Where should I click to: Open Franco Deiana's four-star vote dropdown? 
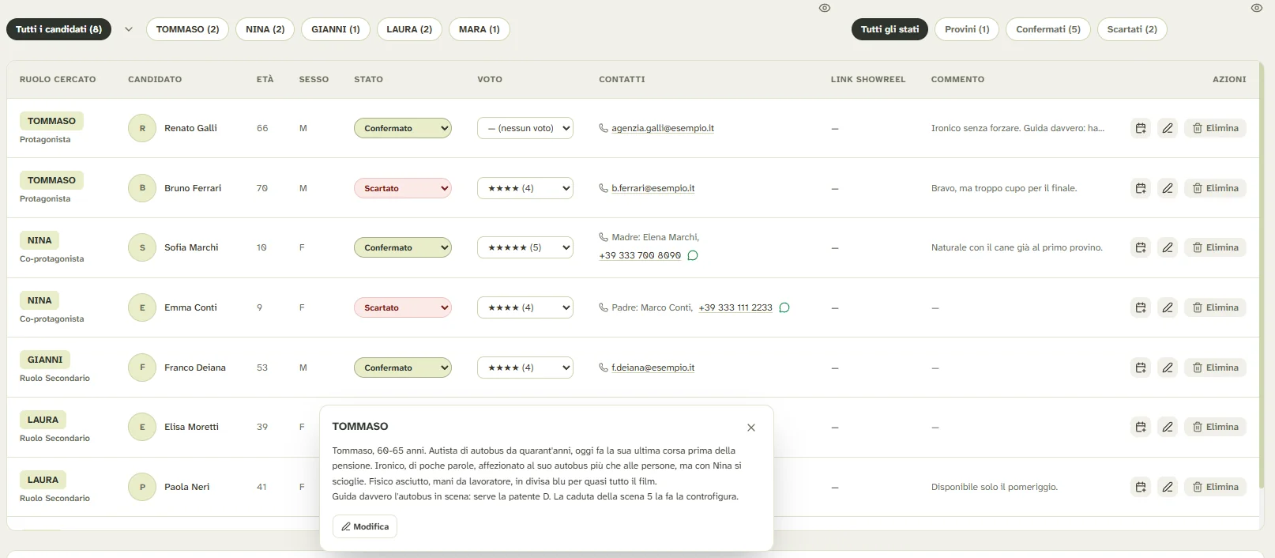525,368
